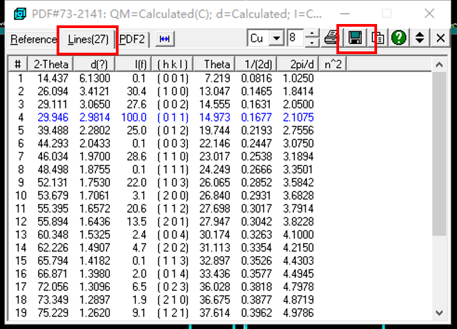Image resolution: width=457 pixels, height=329 pixels.
Task: Click the up-down arrows icon in toolbar
Action: [x=419, y=38]
